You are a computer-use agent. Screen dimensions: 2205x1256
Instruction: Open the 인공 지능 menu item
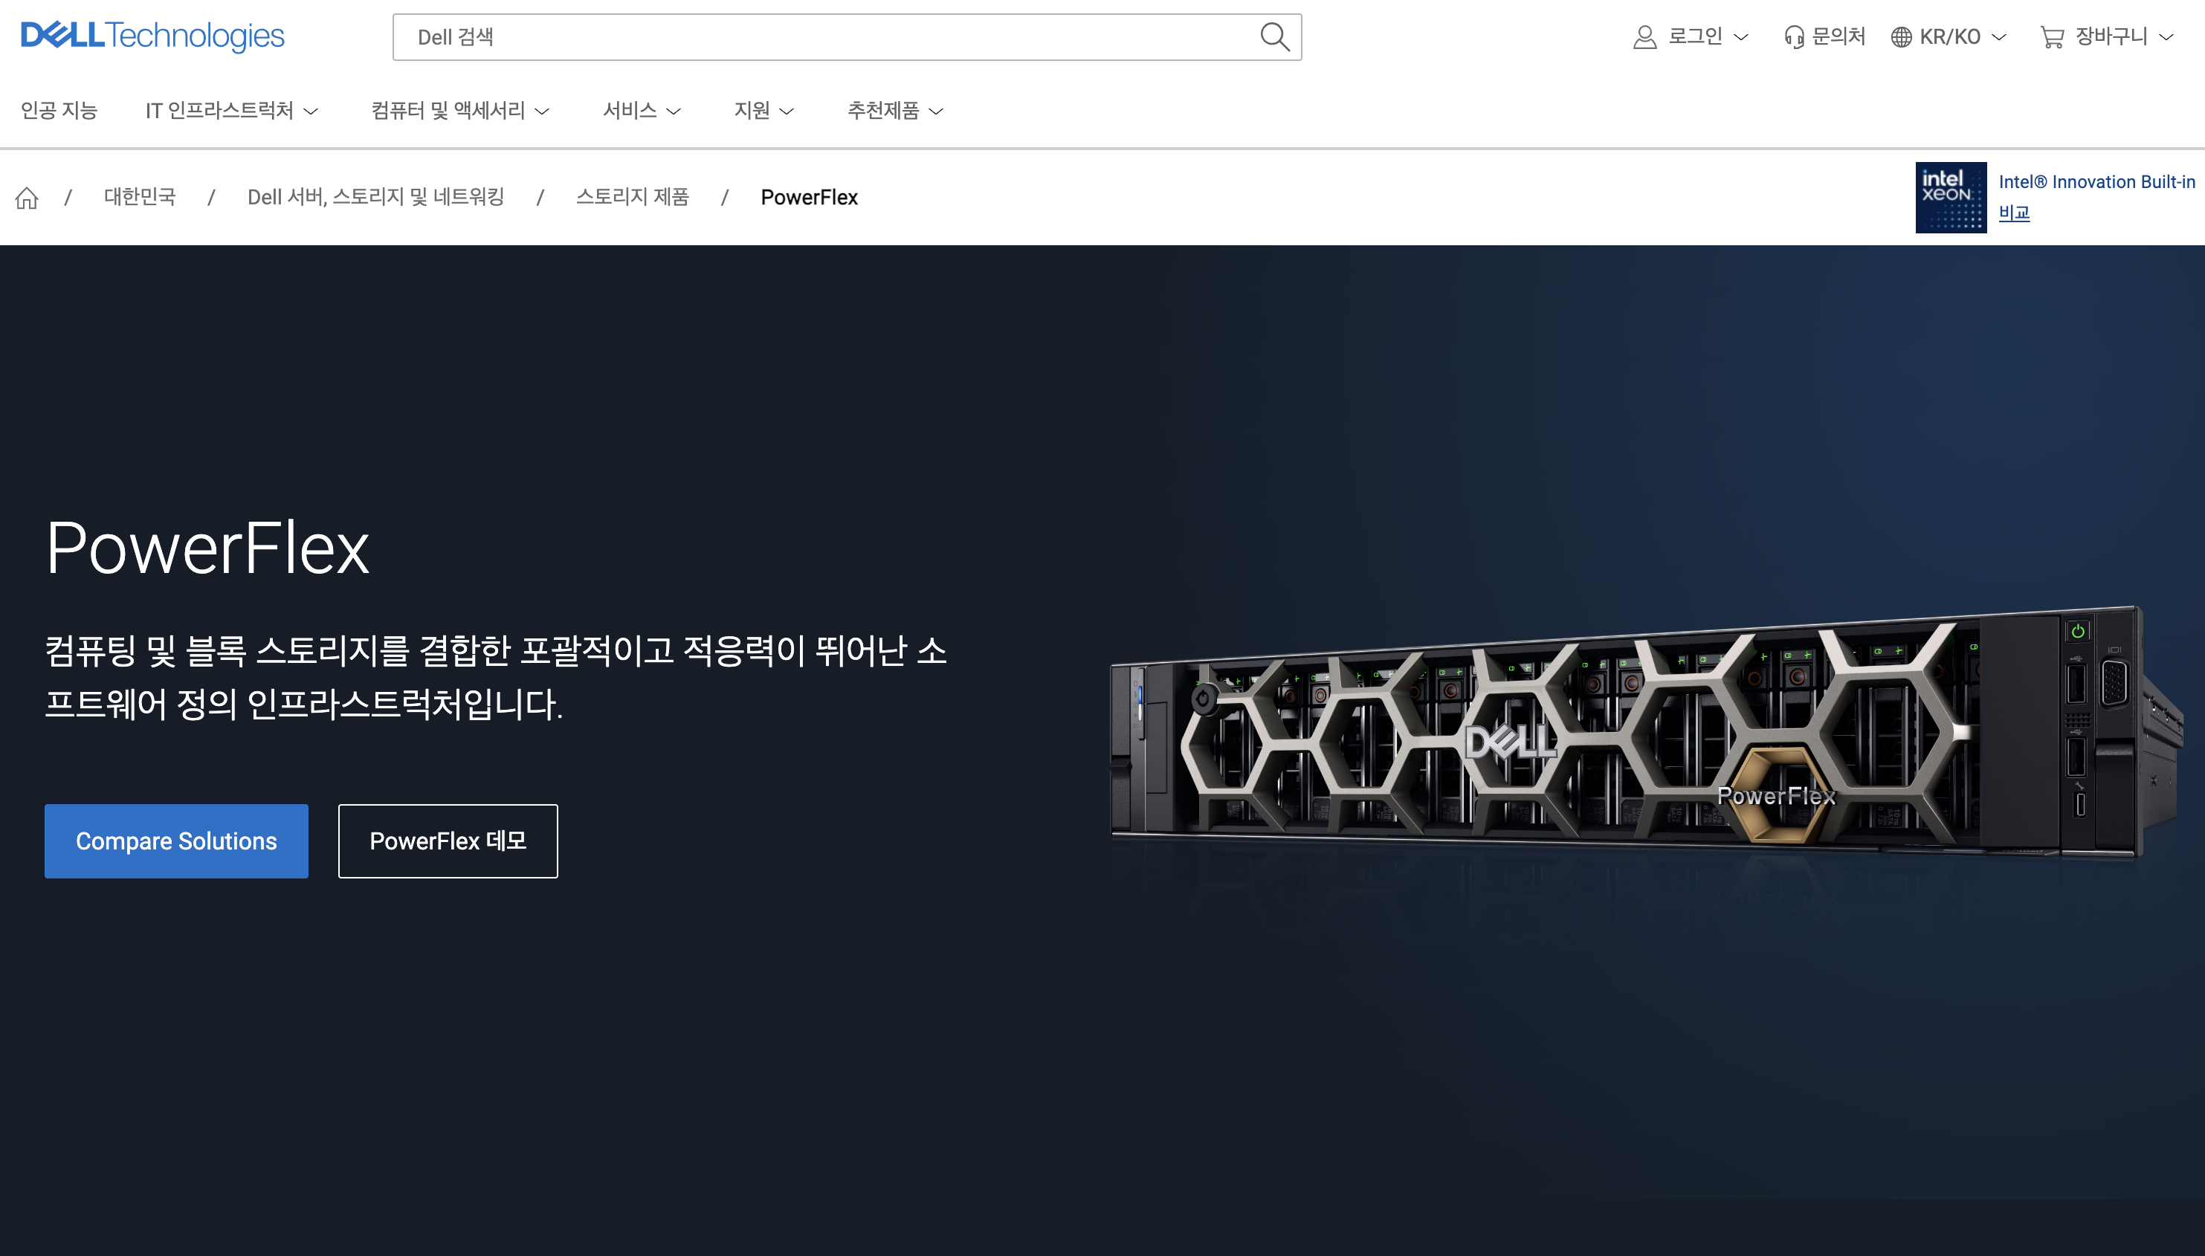coord(59,111)
